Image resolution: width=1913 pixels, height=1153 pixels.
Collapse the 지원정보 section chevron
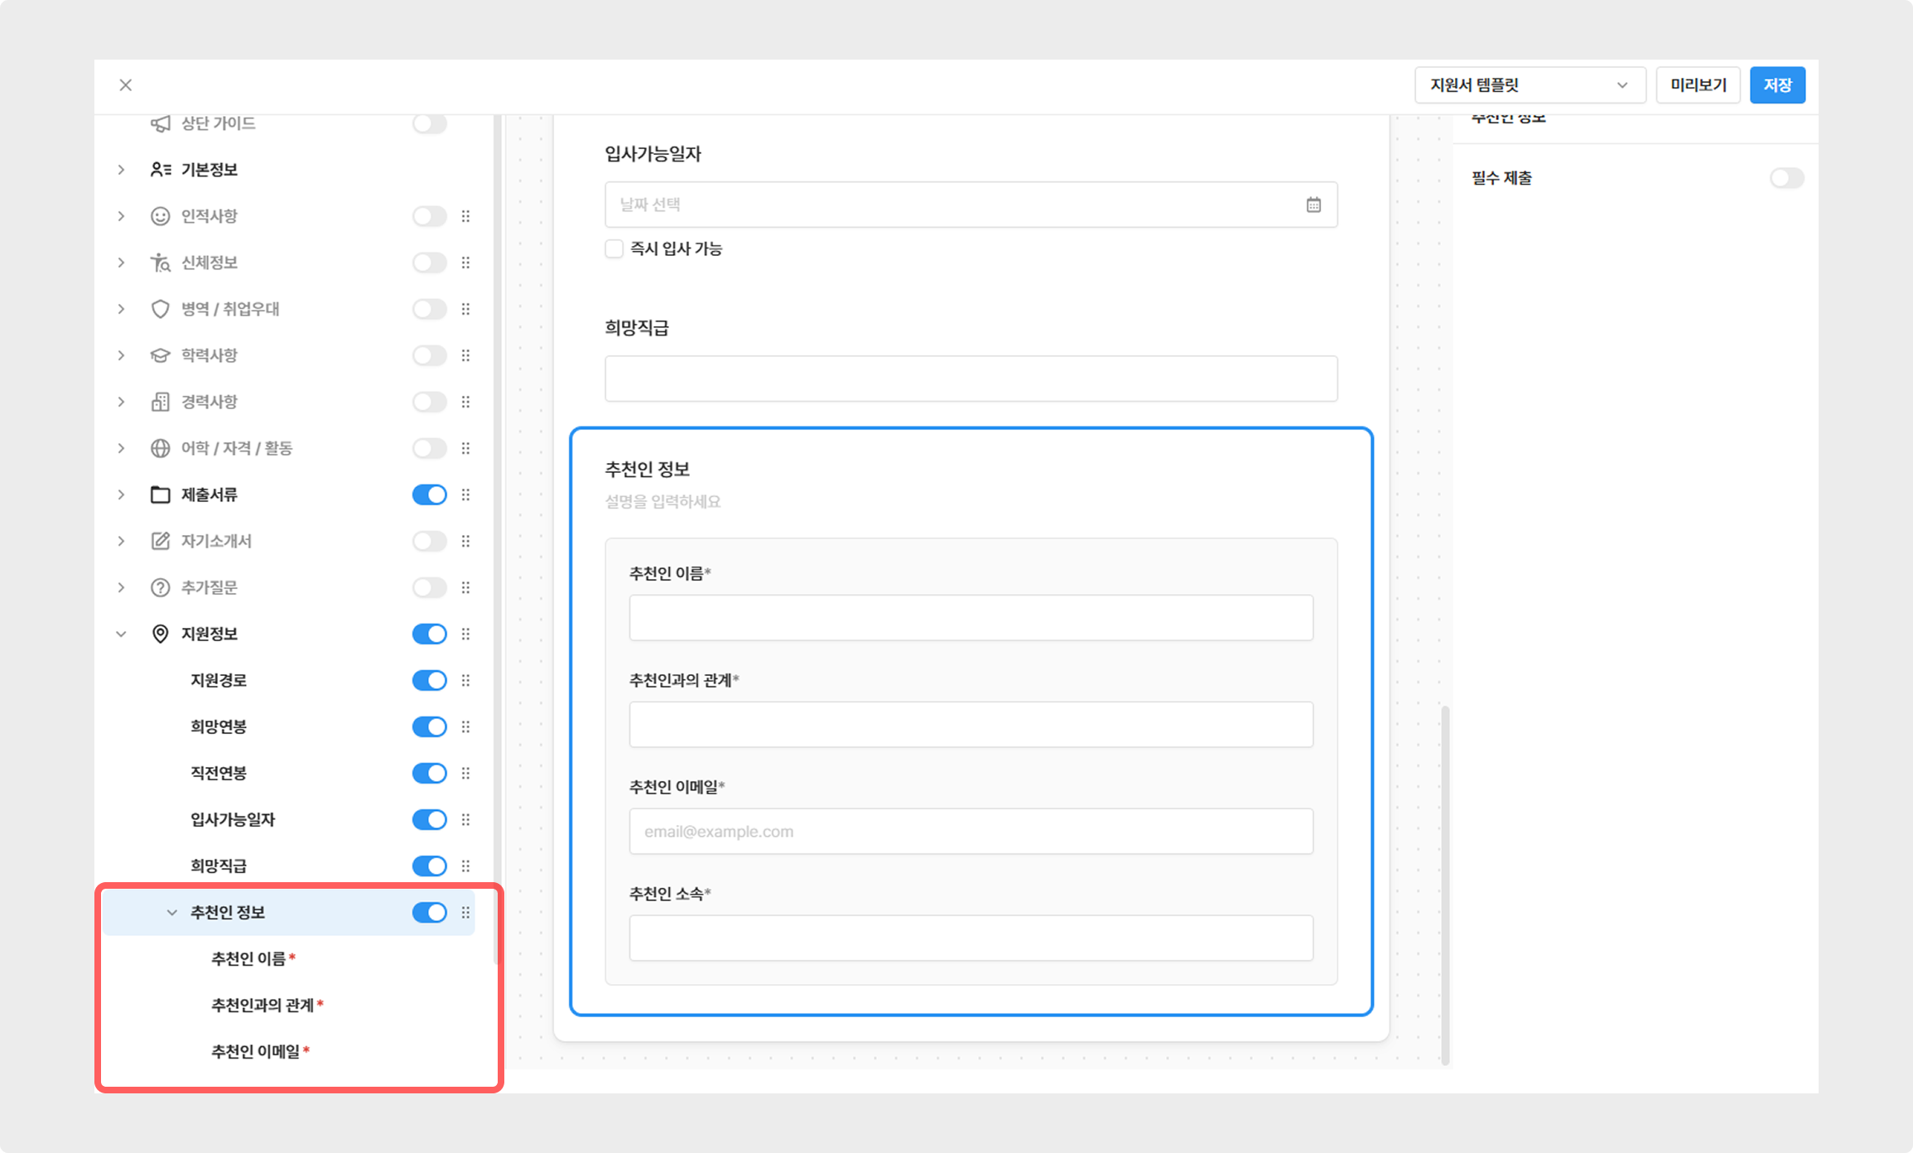121,634
